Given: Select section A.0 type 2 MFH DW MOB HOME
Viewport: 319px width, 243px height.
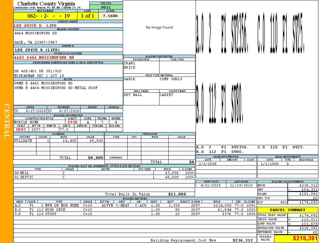Looking at the screenshot, I should (60, 206).
